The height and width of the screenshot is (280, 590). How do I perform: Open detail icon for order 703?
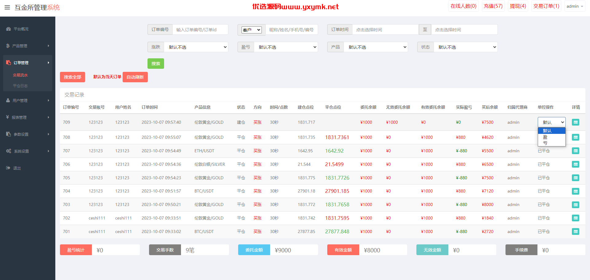point(576,205)
